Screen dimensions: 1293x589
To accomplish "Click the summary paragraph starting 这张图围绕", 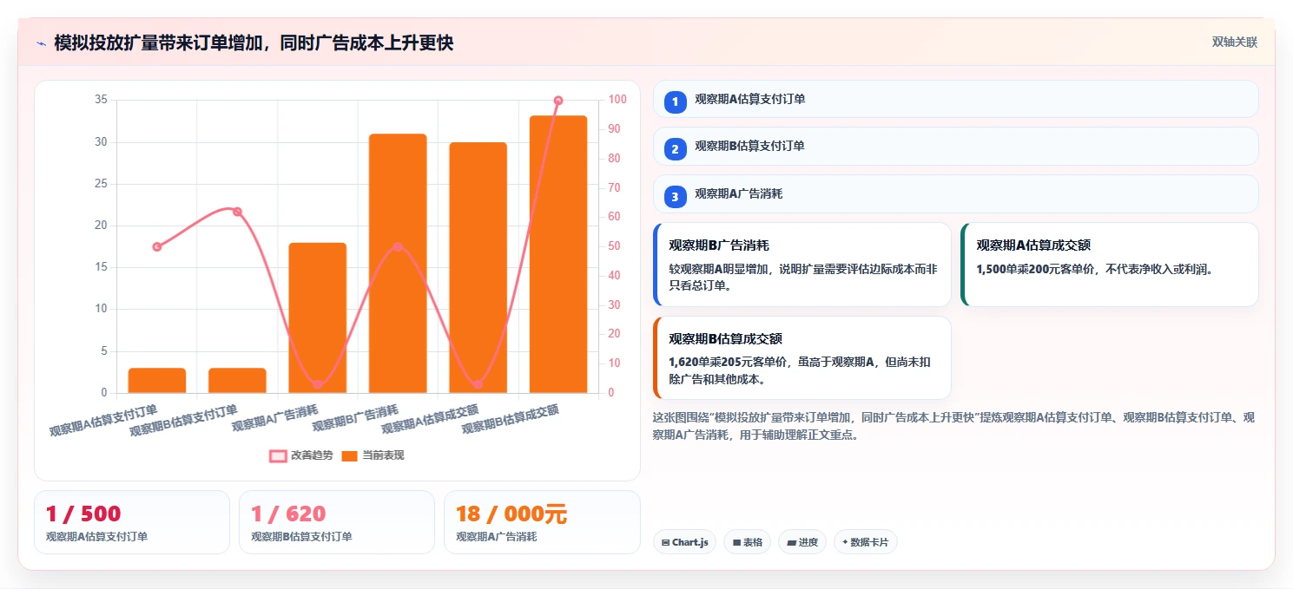I will (x=953, y=427).
